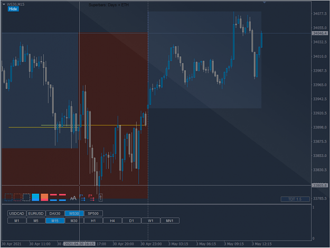Click the second red-over-blue lines icon
Image resolution: width=330 pixels, height=248 pixels.
pyautogui.click(x=62, y=197)
